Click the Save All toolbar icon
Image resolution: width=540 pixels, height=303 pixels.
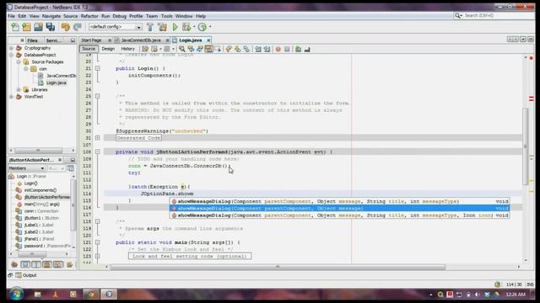pos(51,27)
